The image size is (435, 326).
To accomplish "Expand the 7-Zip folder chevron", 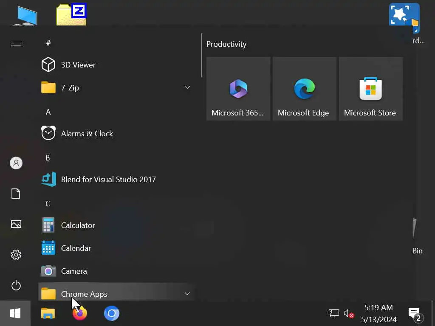I will [x=187, y=87].
